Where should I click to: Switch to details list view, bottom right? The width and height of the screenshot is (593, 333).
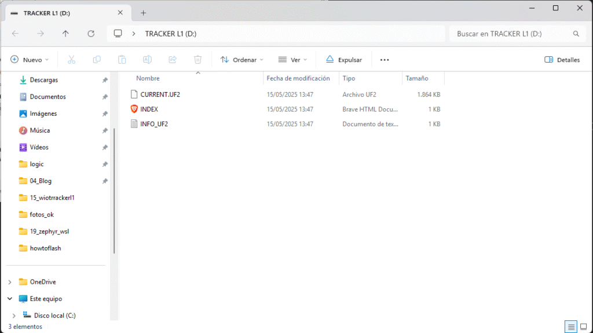(x=571, y=327)
